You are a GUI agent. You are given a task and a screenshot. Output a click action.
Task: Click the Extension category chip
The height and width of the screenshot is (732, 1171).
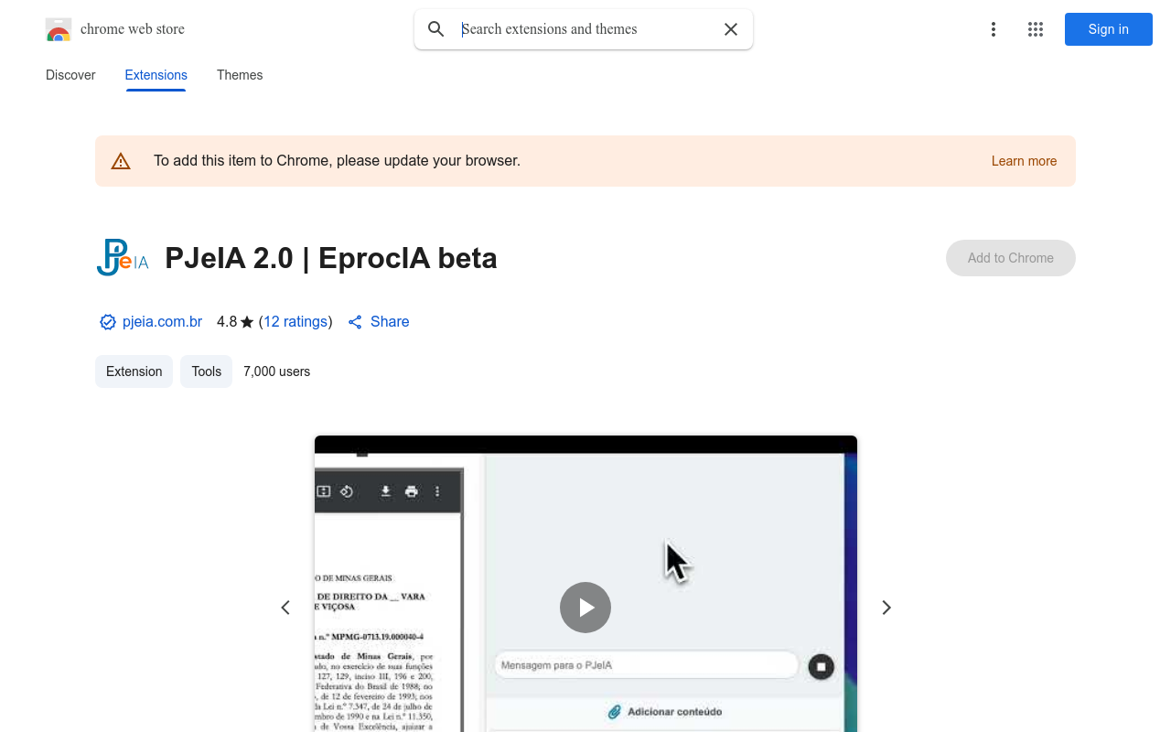[x=134, y=371]
